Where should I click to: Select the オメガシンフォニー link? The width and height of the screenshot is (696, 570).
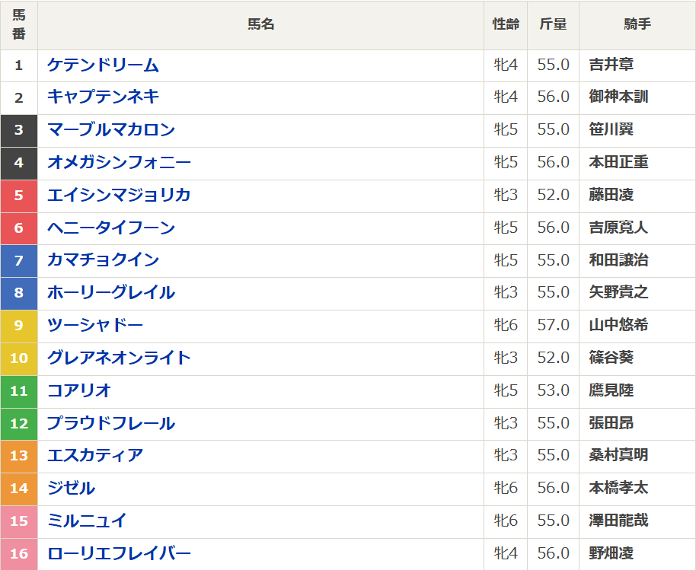(x=119, y=162)
